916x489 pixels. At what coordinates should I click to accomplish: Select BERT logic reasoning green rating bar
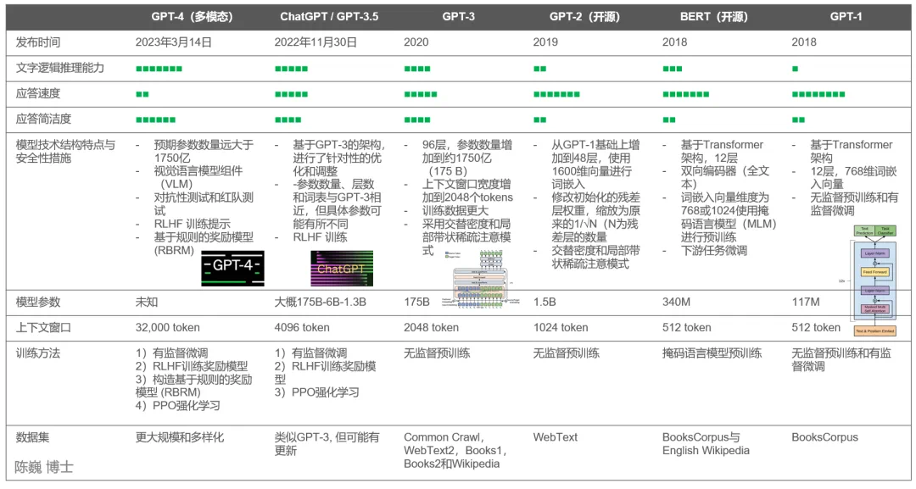point(673,69)
